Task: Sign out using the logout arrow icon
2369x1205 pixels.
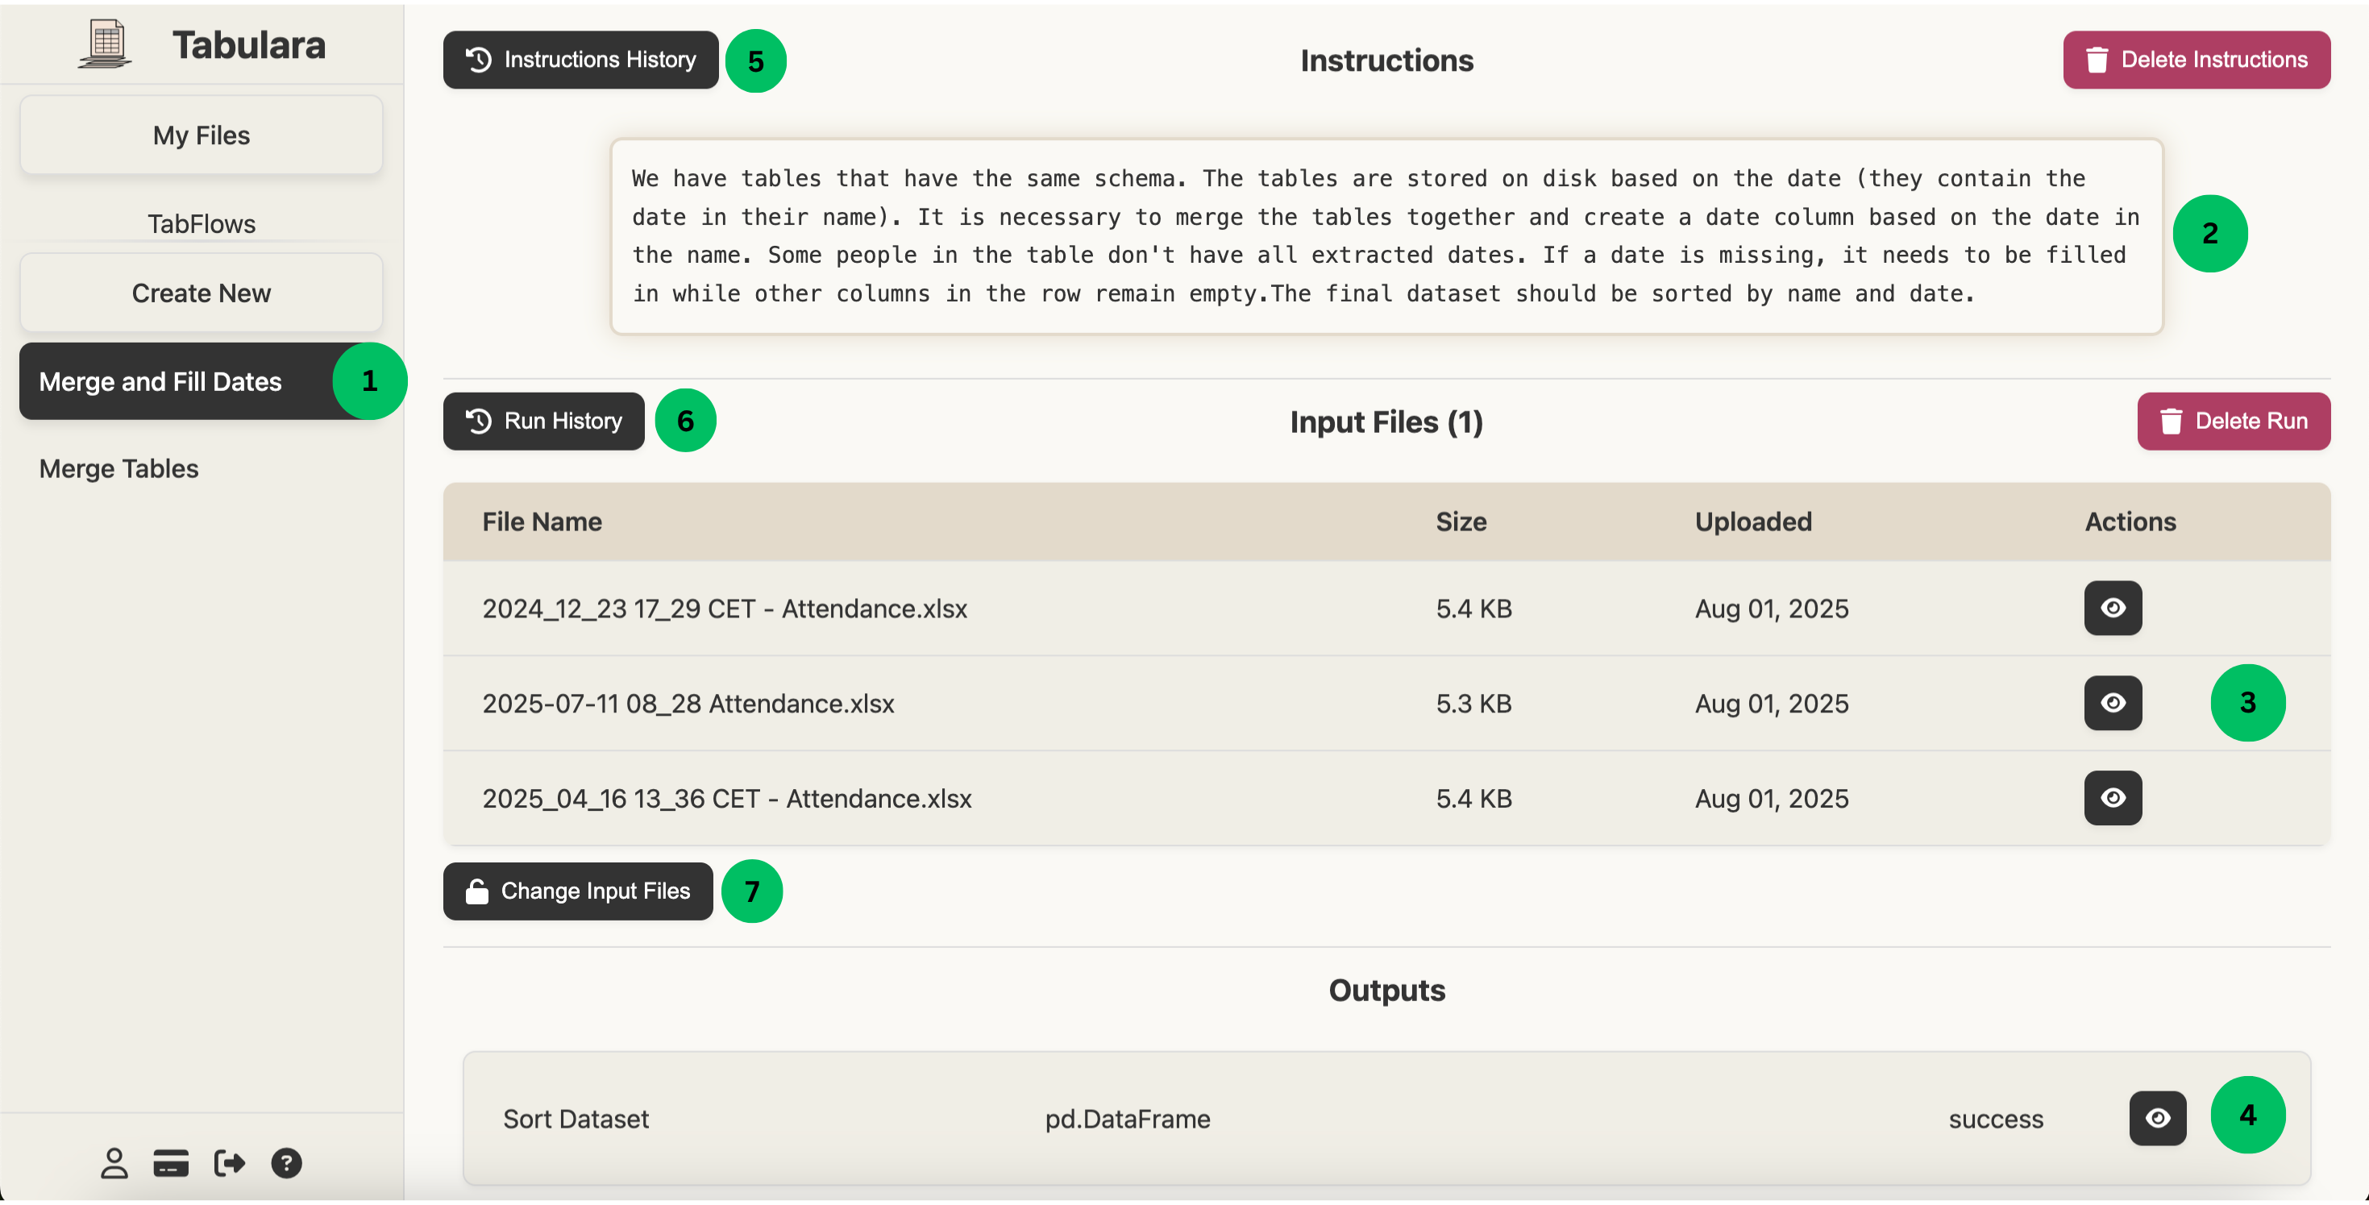Action: point(229,1163)
